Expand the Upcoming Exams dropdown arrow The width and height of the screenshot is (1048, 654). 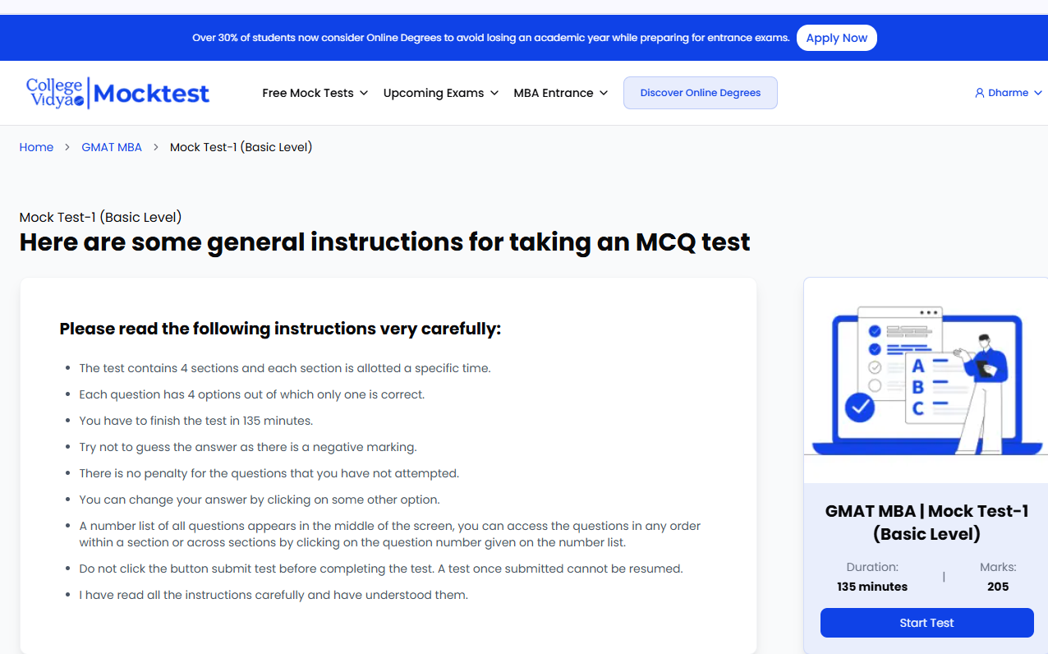(x=494, y=93)
